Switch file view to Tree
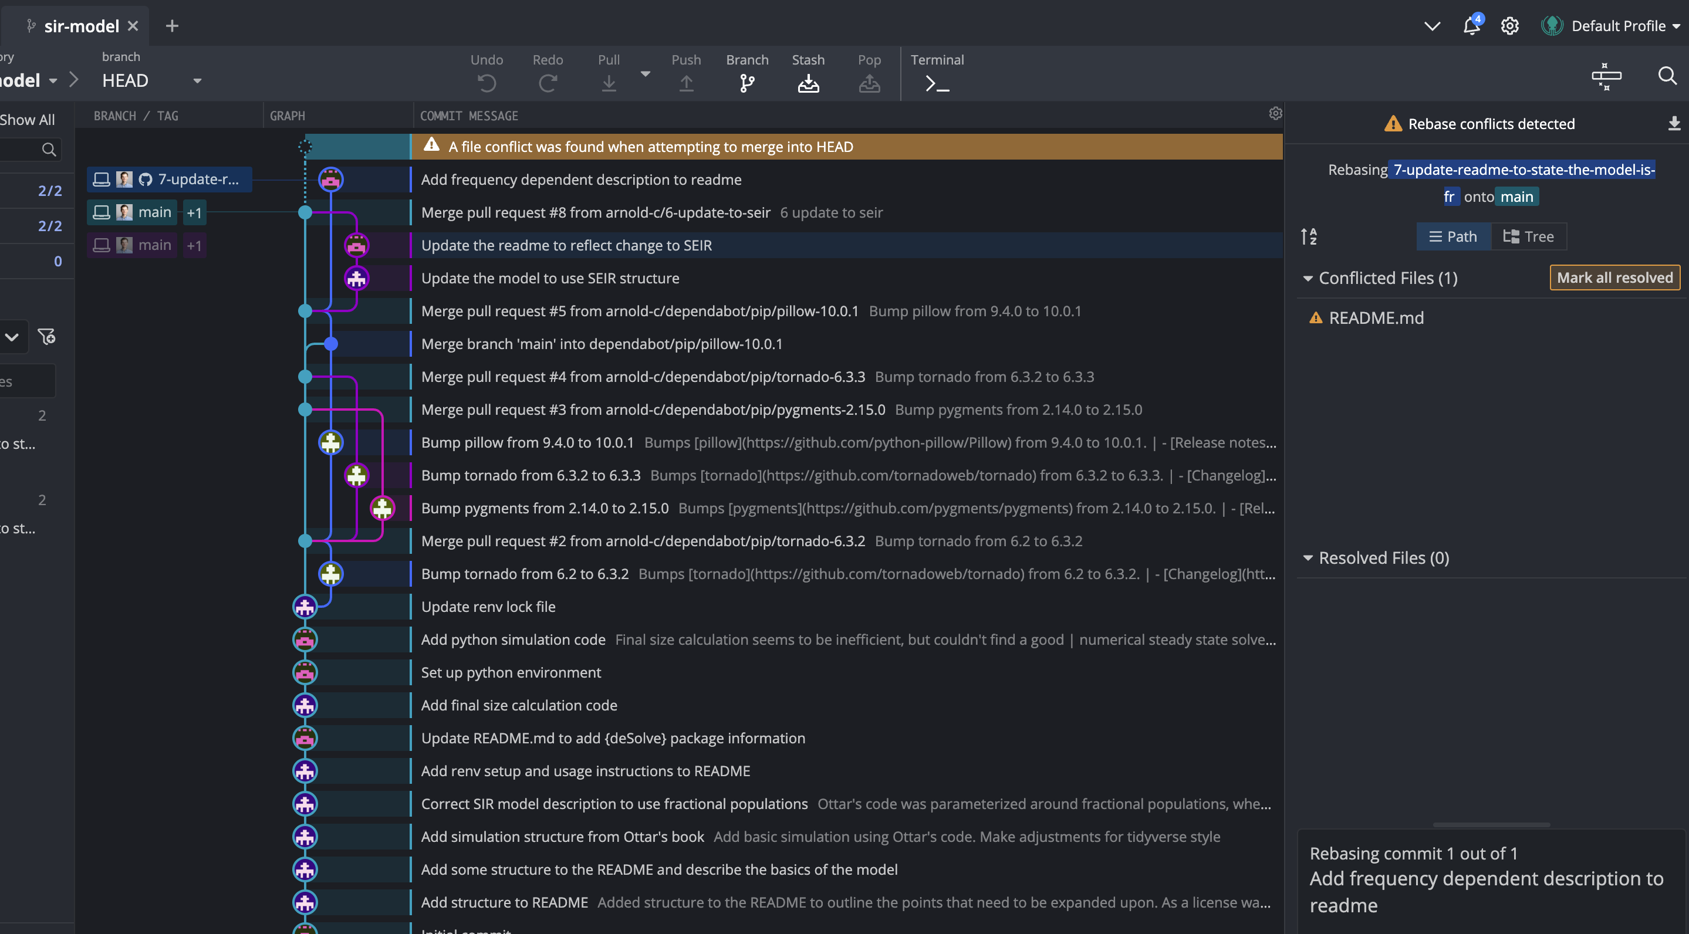1689x934 pixels. pyautogui.click(x=1528, y=236)
